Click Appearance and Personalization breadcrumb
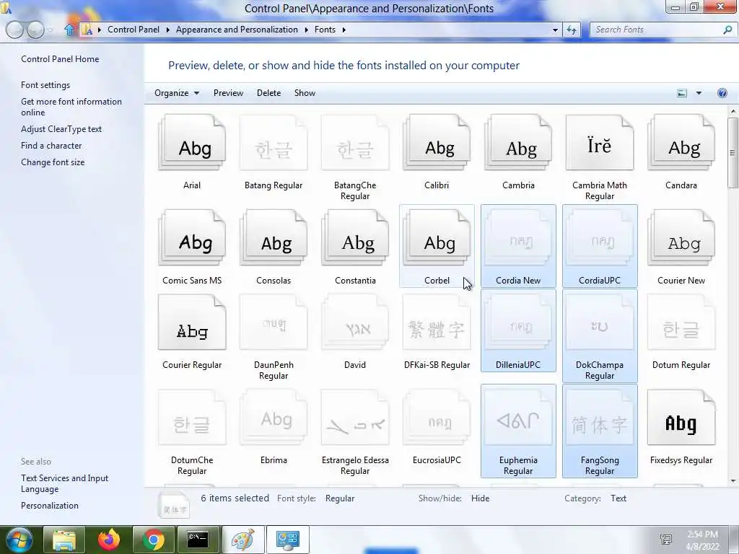This screenshot has height=554, width=739. coord(237,30)
